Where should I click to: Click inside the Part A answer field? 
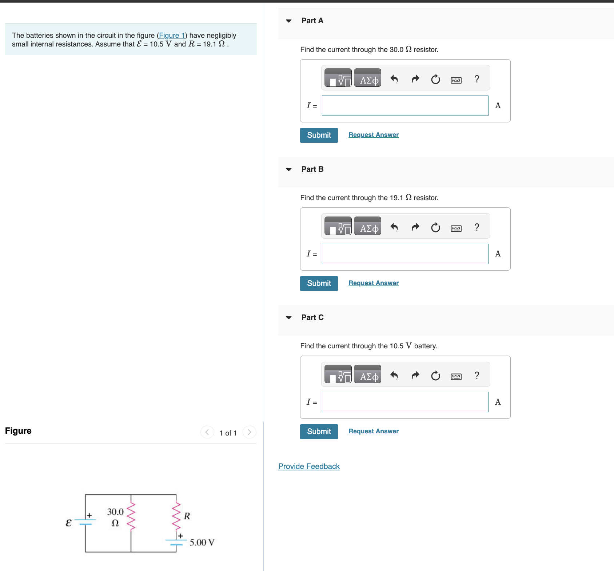(x=405, y=106)
